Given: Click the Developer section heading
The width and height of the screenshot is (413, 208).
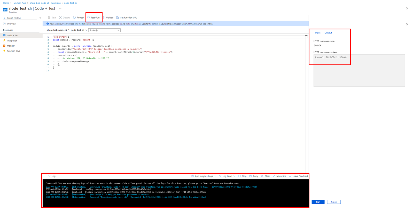Looking at the screenshot, I should [x=8, y=30].
